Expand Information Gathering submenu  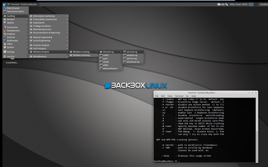[49, 16]
